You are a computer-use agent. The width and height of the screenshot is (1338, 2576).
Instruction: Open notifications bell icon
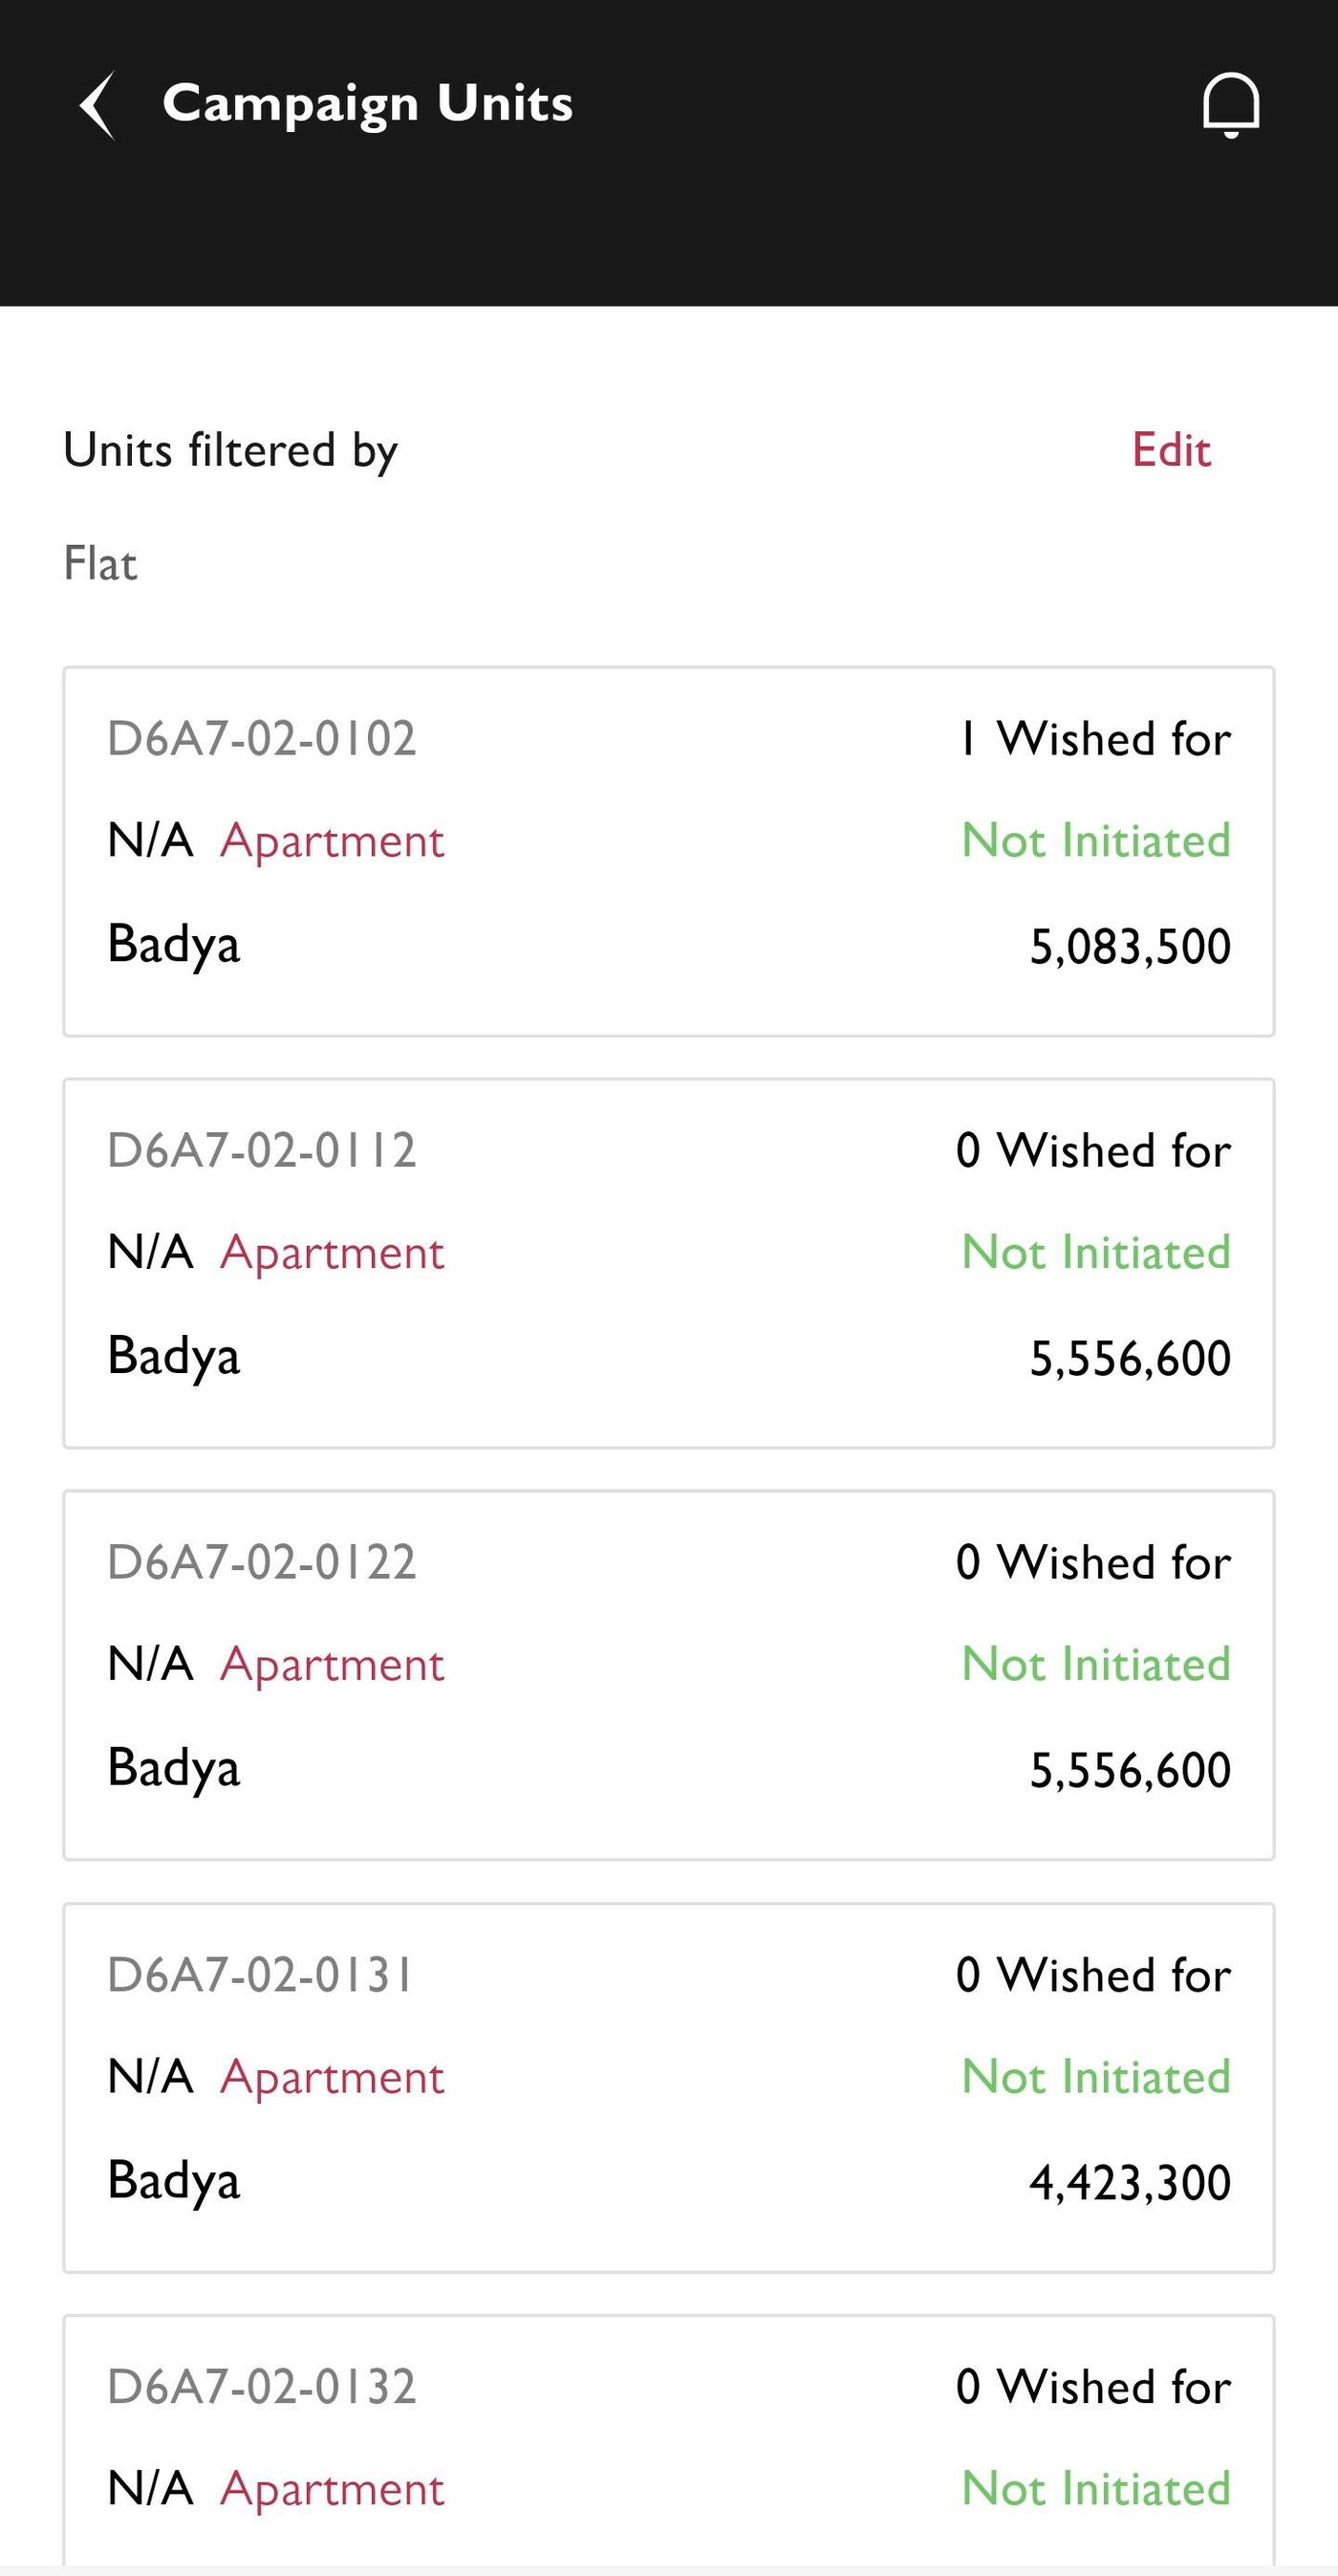pos(1230,104)
